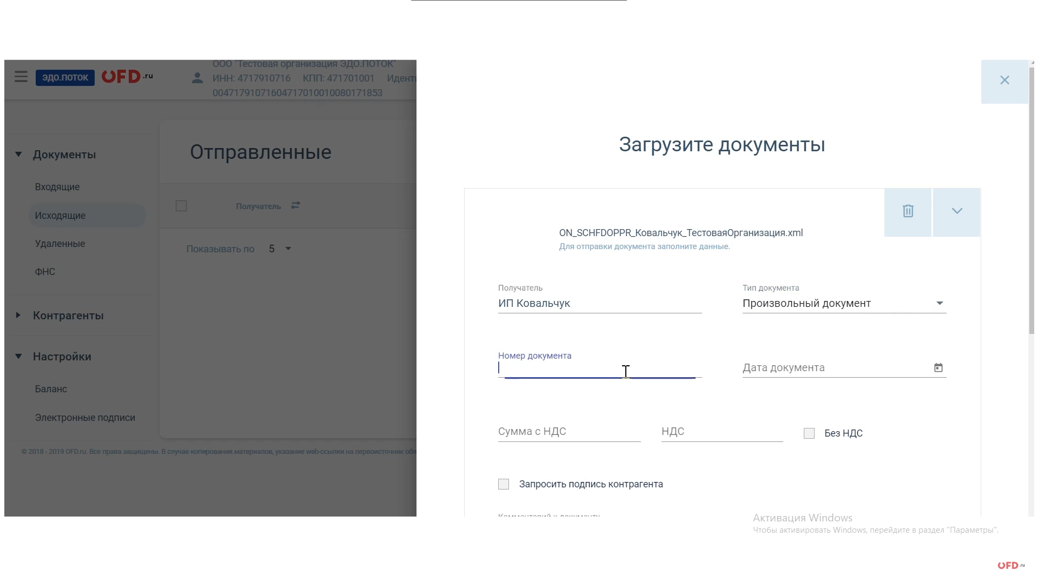Click the Получатель column header
The height and width of the screenshot is (583, 1038).
[258, 206]
